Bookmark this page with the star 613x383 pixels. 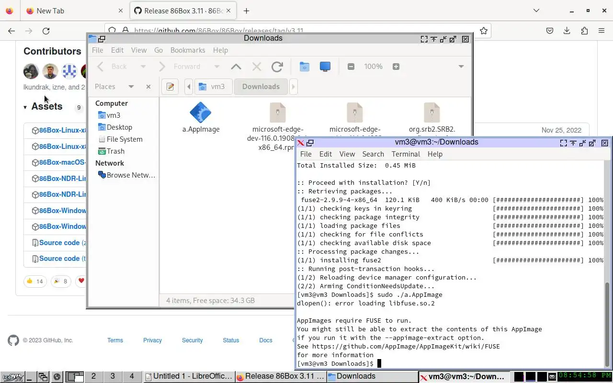pyautogui.click(x=484, y=31)
